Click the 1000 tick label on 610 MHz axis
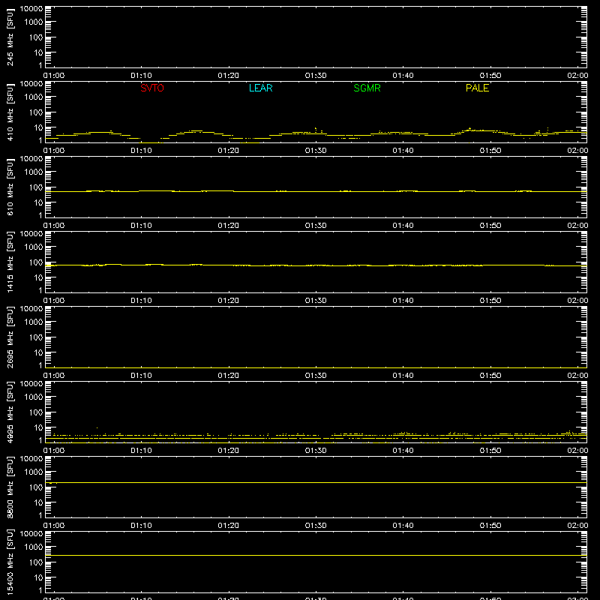Image resolution: width=600 pixels, height=600 pixels. [x=34, y=172]
